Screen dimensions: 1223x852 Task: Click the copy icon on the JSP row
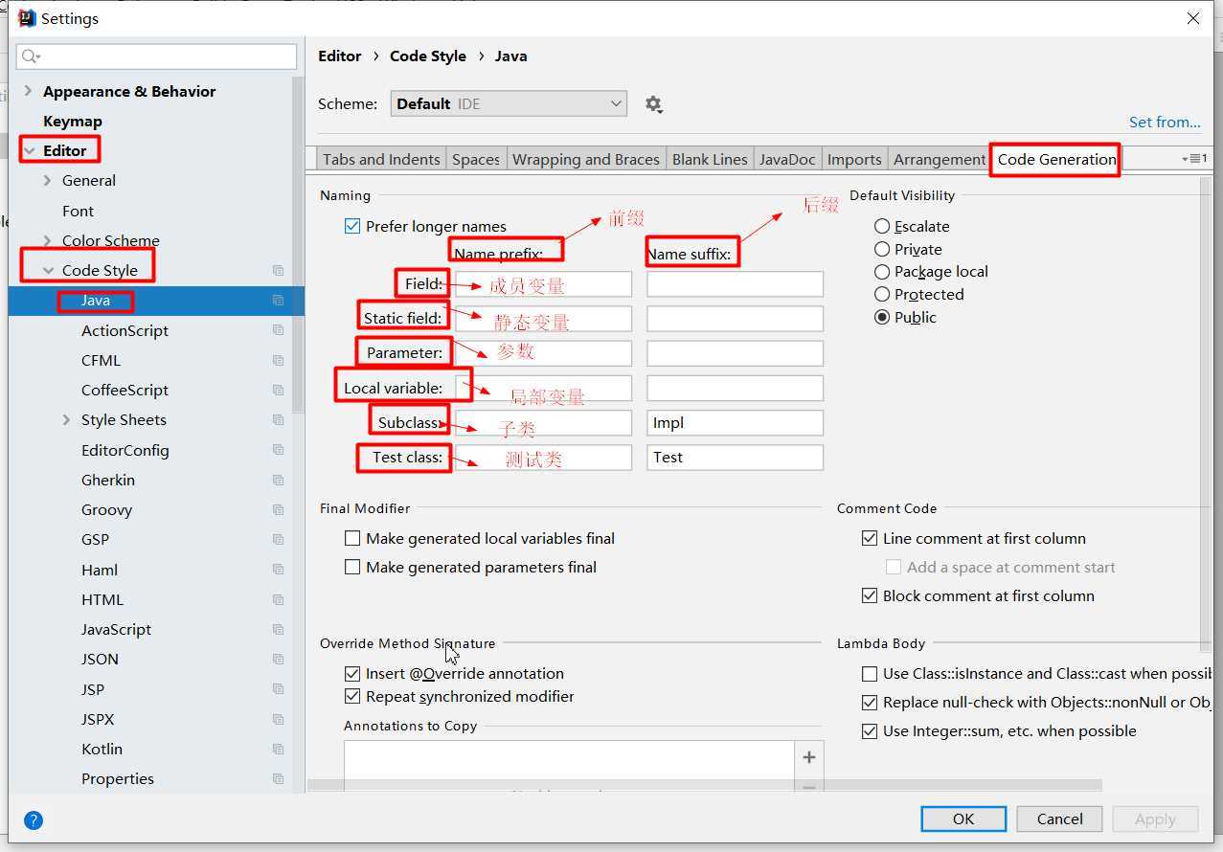click(x=278, y=689)
